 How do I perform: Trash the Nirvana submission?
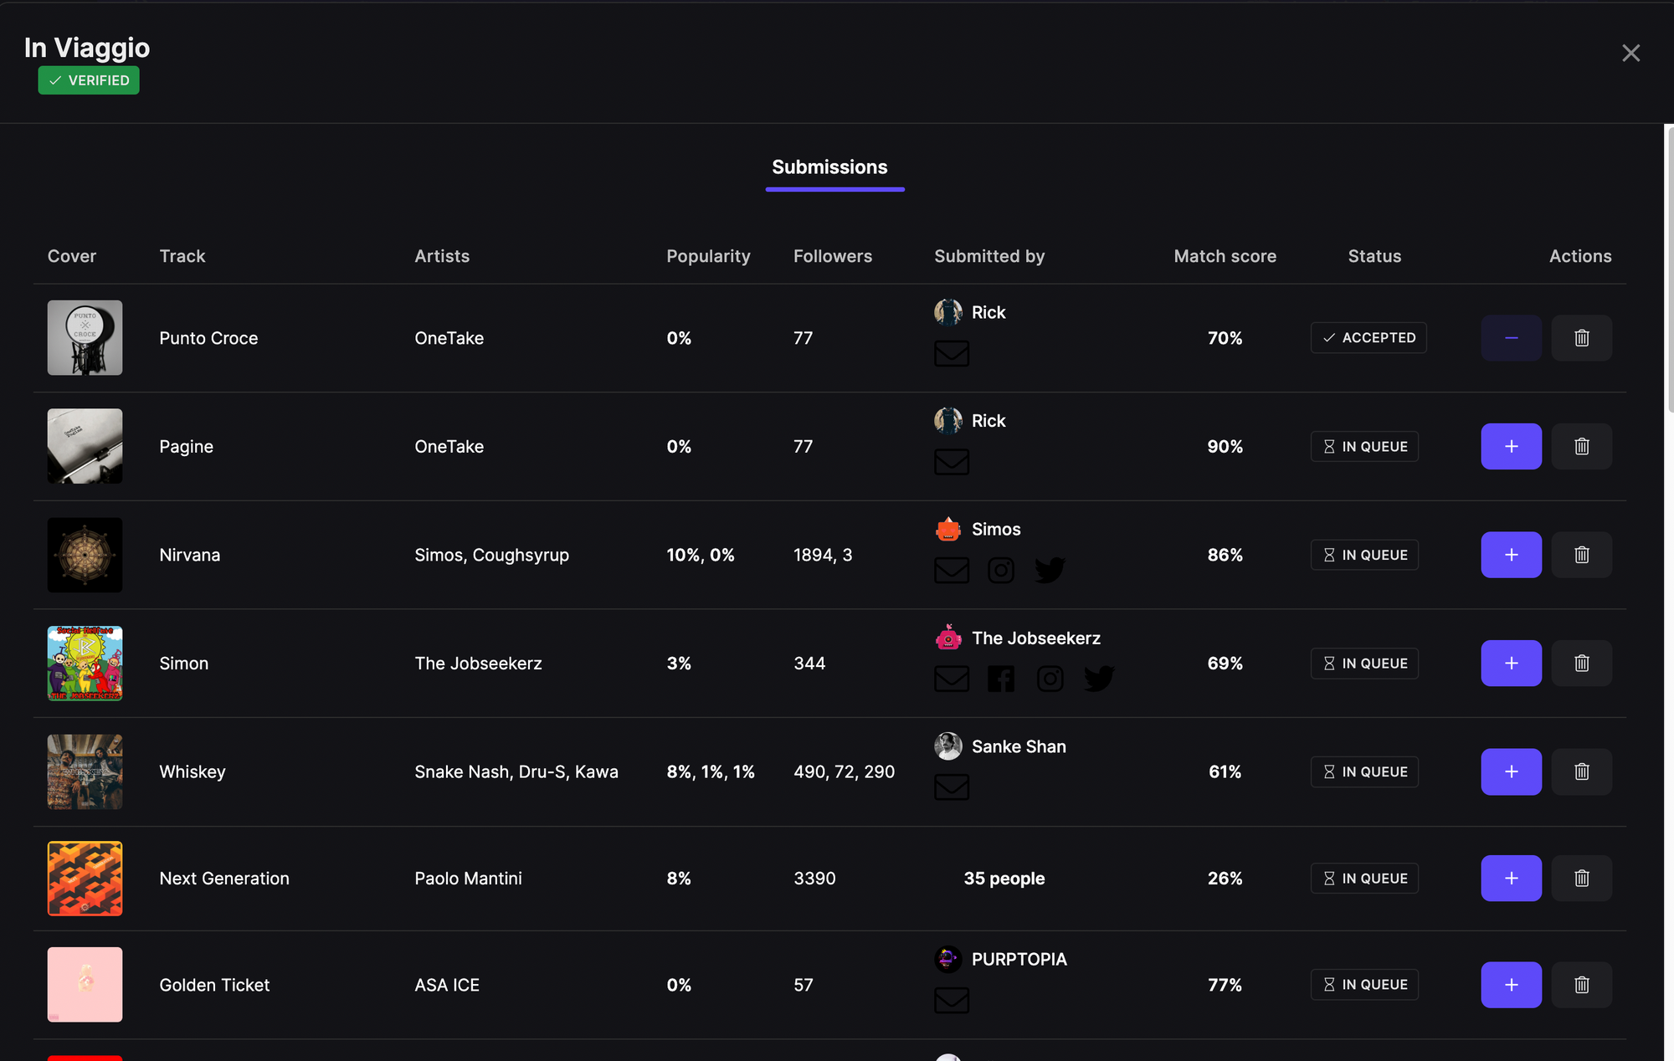pos(1581,555)
